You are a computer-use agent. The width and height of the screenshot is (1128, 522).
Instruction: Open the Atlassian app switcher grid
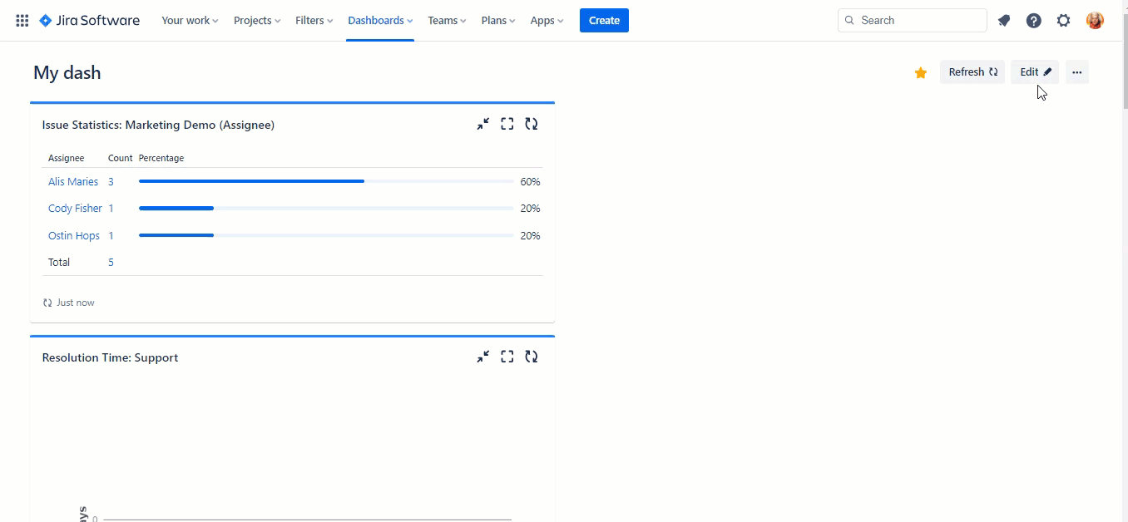coord(22,20)
